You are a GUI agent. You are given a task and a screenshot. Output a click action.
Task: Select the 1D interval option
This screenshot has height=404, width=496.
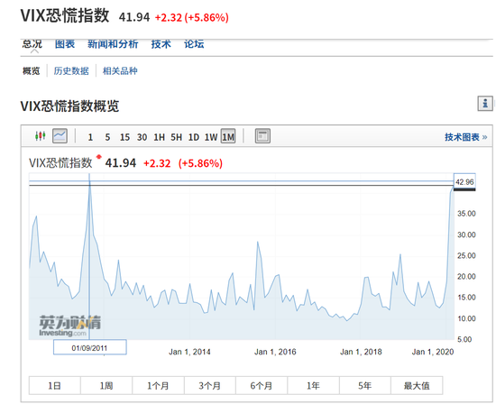194,137
